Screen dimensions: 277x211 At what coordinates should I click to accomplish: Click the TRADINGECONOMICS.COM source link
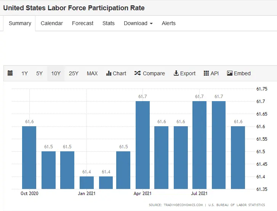tap(183, 205)
